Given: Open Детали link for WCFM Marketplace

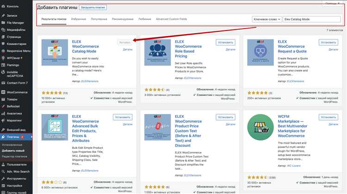Looking at the screenshot, I should pyautogui.click(x=334, y=124).
